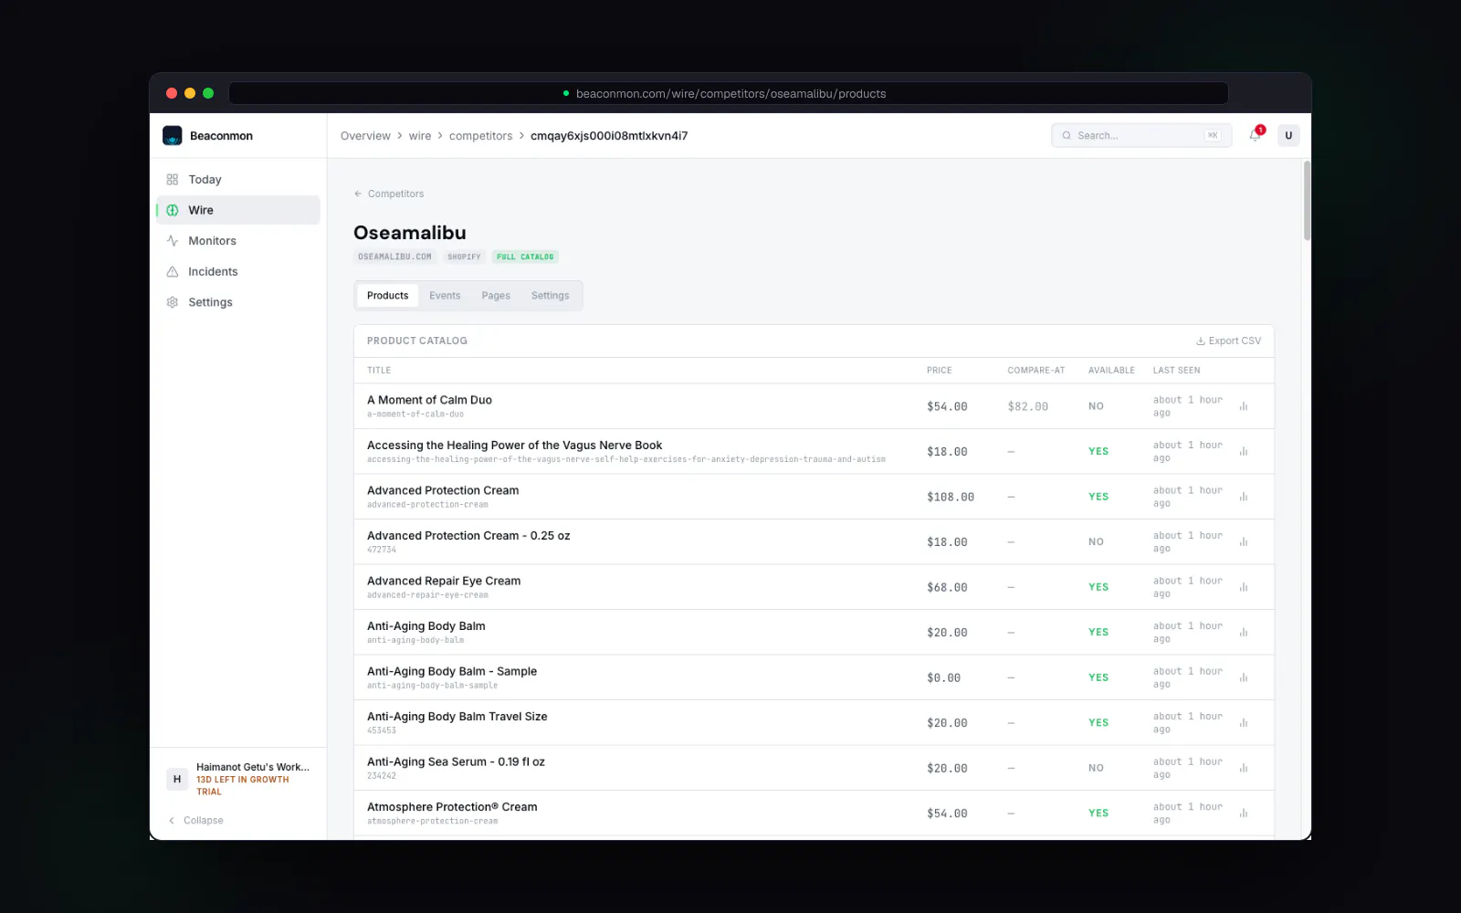This screenshot has height=913, width=1461.
Task: Click the Oseamalibu page heading
Action: click(x=410, y=233)
